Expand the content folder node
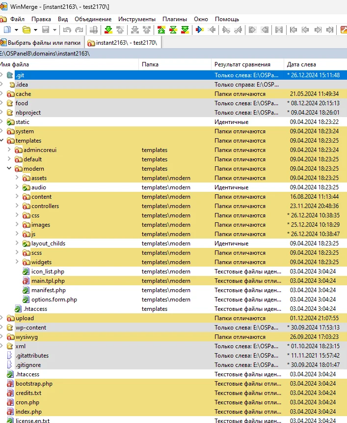This screenshot has width=347, height=423. [x=17, y=196]
